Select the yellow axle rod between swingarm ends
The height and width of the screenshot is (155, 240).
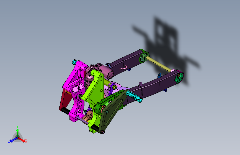pos(159,64)
